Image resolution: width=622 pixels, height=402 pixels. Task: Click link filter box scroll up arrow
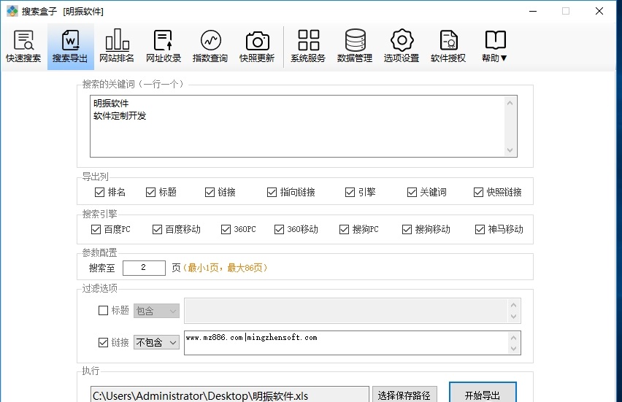514,338
